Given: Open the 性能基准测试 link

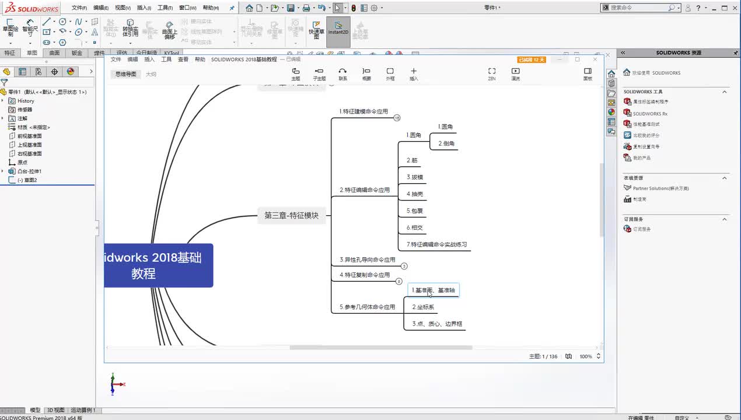Looking at the screenshot, I should click(x=642, y=124).
